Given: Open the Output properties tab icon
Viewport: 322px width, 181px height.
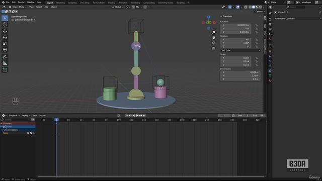Looking at the screenshot, I should tap(270, 24).
